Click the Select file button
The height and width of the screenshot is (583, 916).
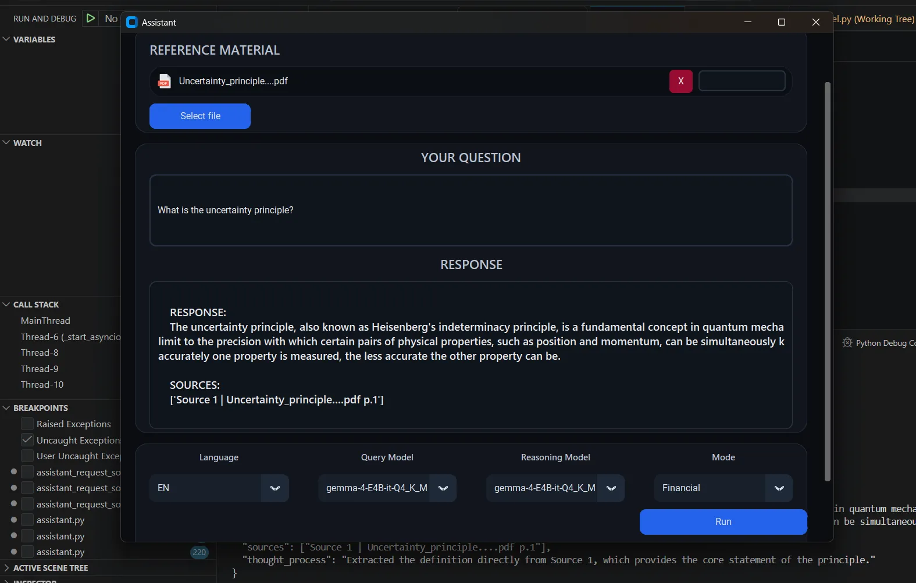(200, 116)
